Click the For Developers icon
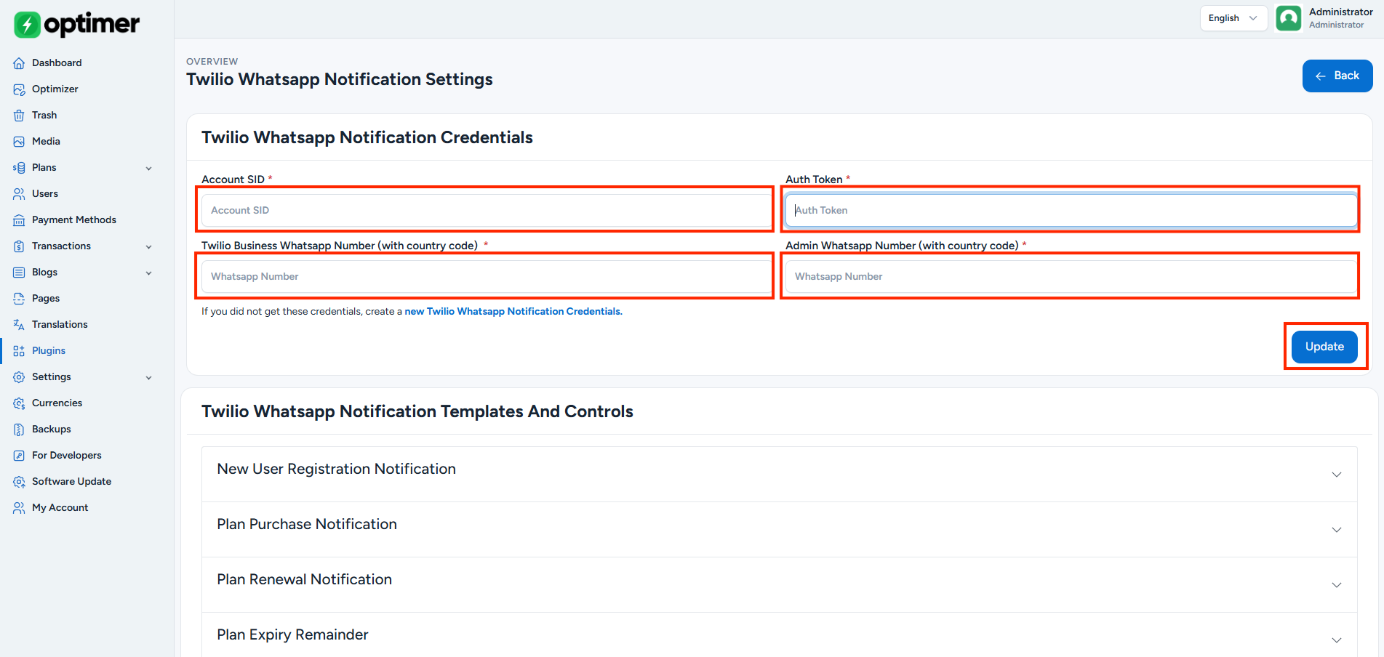The image size is (1384, 657). 19,456
